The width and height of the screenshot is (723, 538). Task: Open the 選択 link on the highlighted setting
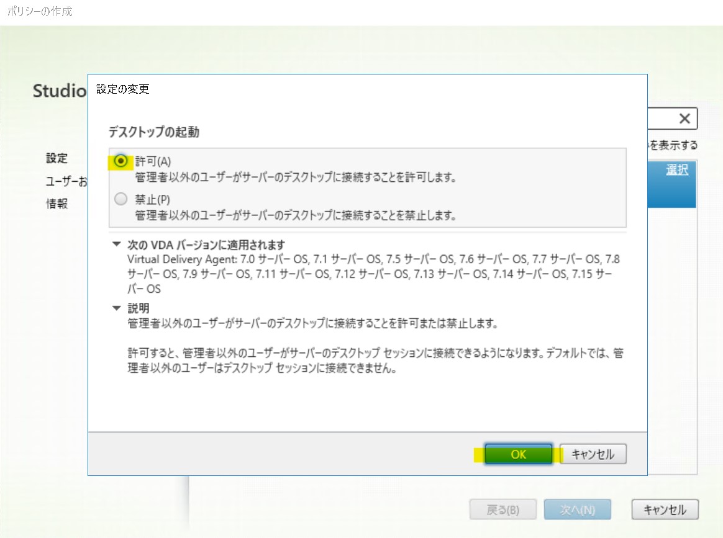tap(677, 169)
